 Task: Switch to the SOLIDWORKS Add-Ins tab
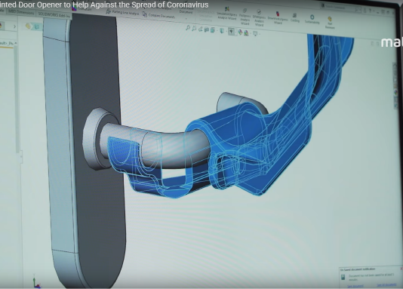tap(54, 14)
